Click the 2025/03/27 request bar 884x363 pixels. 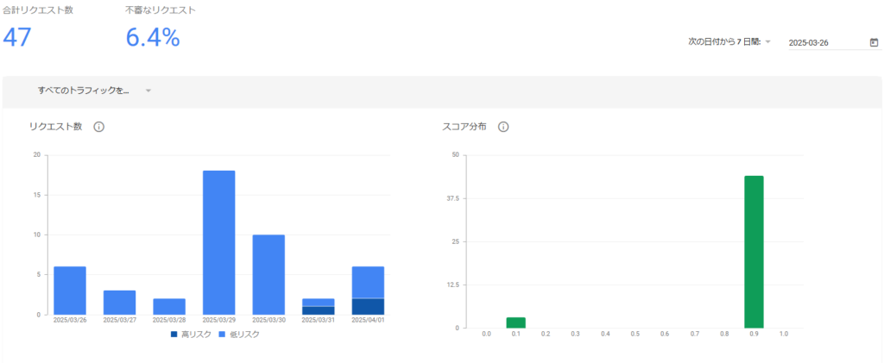pos(119,302)
